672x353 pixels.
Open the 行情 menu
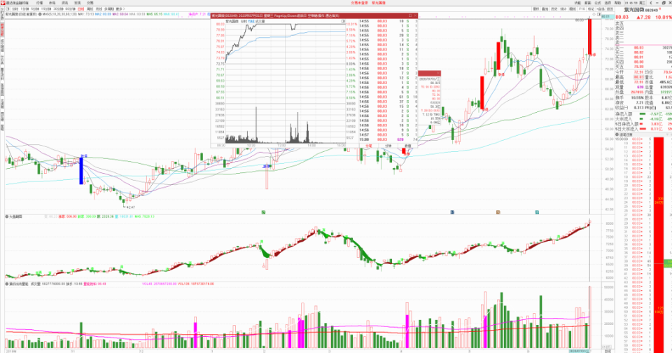[x=39, y=3]
